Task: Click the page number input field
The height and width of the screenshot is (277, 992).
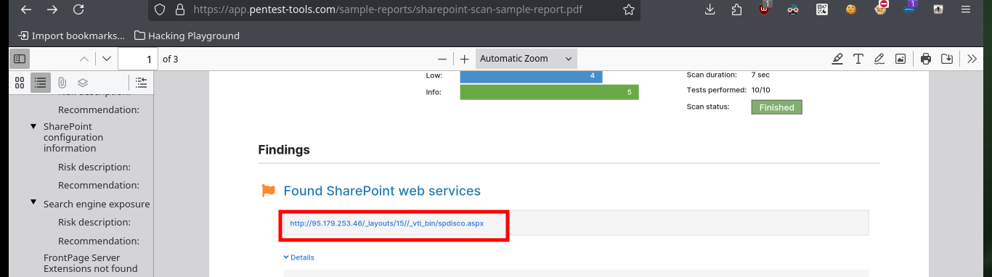Action: [138, 59]
